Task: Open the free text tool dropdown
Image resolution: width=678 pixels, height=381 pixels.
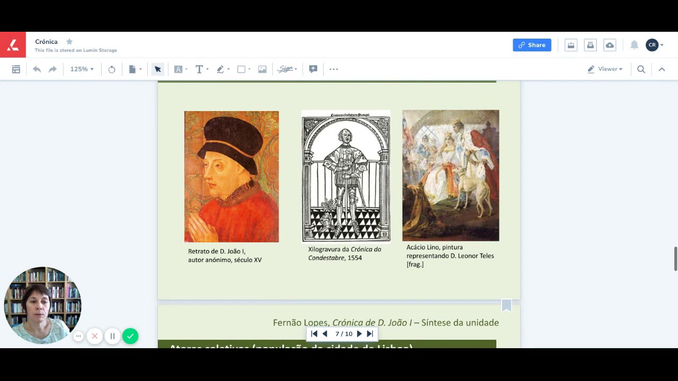Action: pyautogui.click(x=202, y=69)
